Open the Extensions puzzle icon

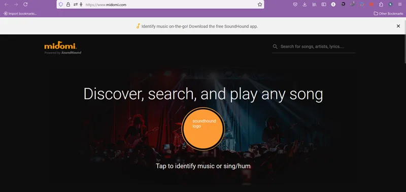[381, 5]
